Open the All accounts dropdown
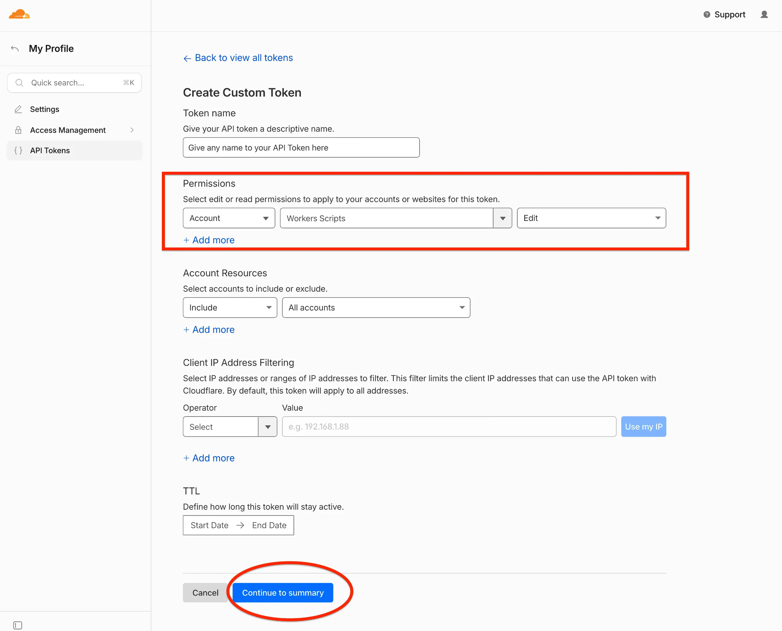 376,307
